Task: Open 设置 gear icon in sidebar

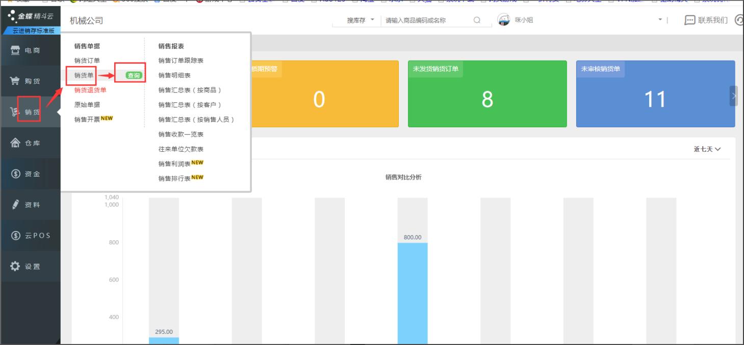Action: click(x=15, y=266)
